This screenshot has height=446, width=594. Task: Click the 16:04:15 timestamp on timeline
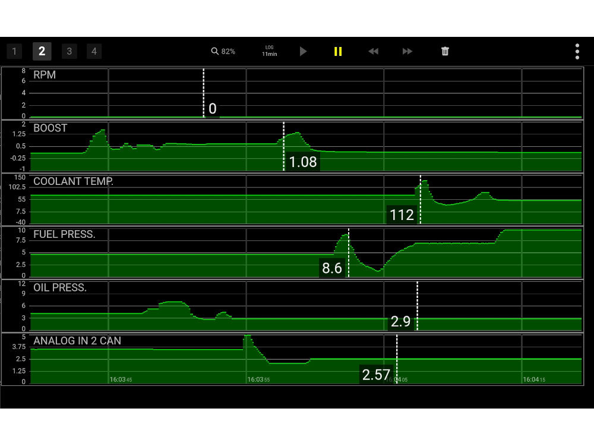coord(534,379)
